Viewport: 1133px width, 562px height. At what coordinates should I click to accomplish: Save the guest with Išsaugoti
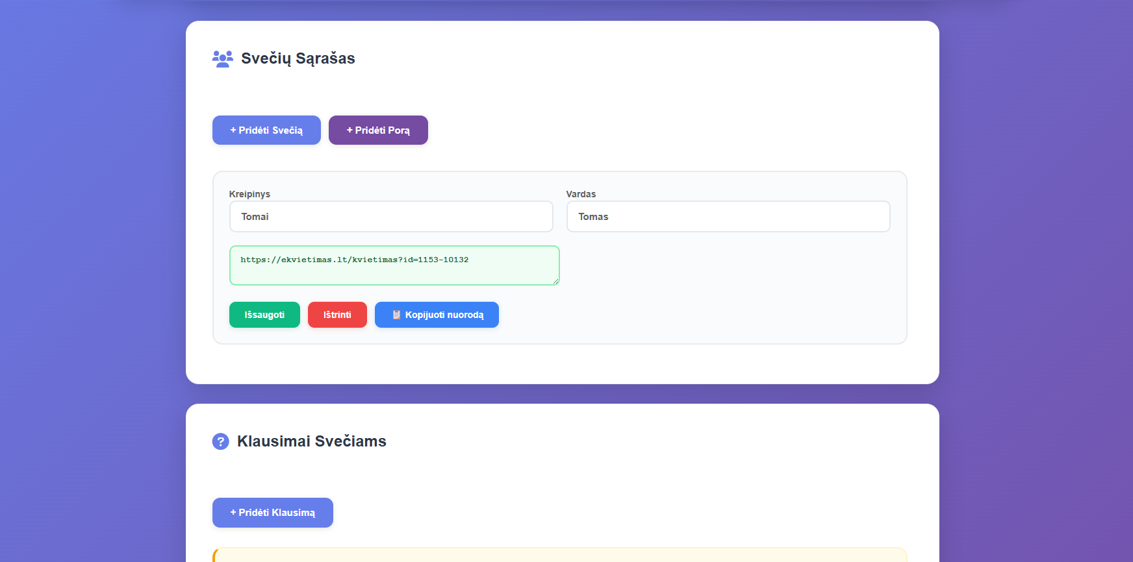coord(264,315)
